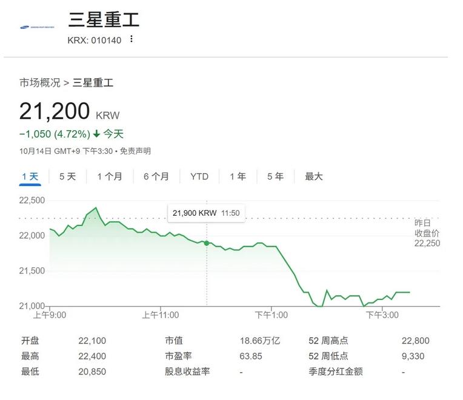Open the 市场概况 breadcrumb link
Viewport: 463px width, 400px height.
click(x=39, y=82)
